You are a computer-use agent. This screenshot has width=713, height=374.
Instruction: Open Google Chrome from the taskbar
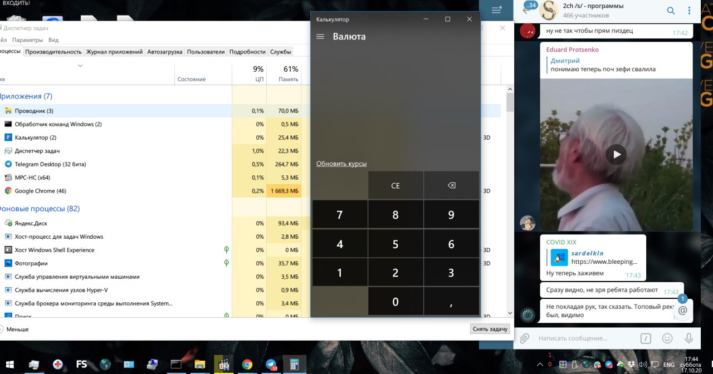click(247, 365)
